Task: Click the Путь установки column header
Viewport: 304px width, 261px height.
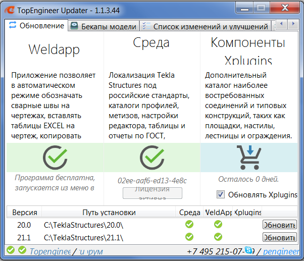Action: (109, 213)
